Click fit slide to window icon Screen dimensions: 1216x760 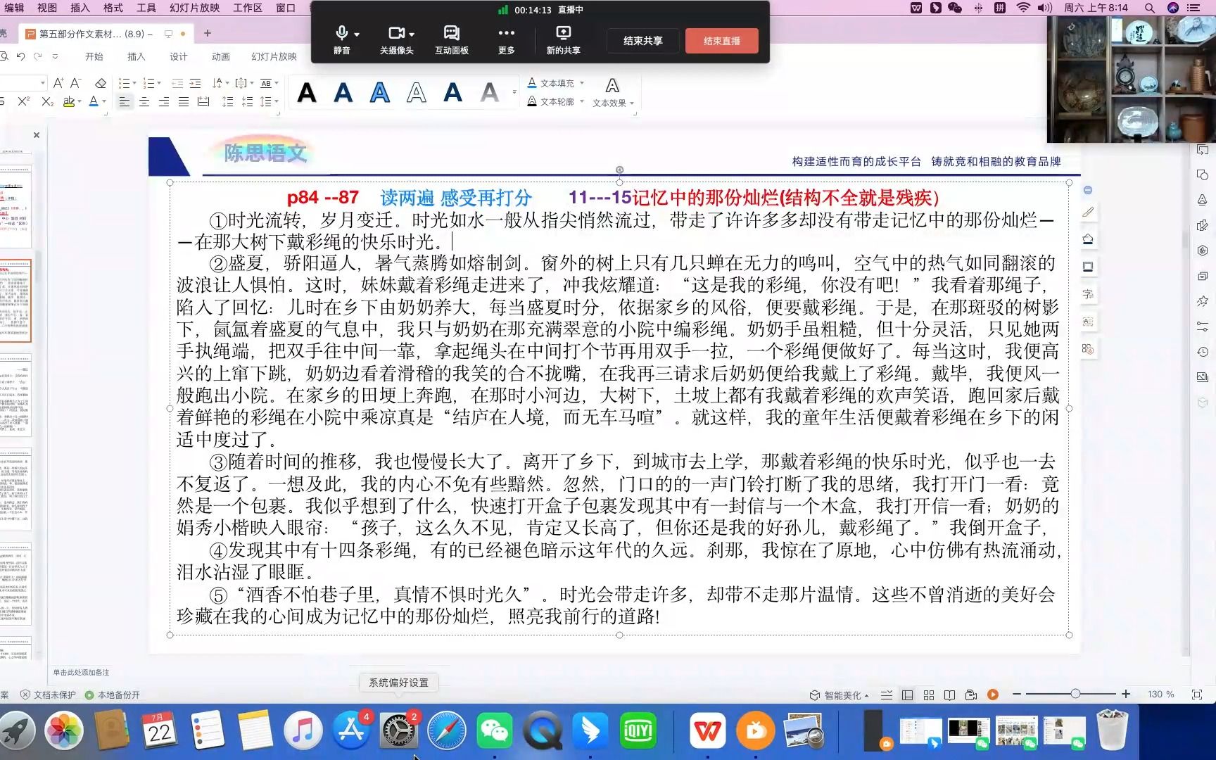click(x=1196, y=695)
